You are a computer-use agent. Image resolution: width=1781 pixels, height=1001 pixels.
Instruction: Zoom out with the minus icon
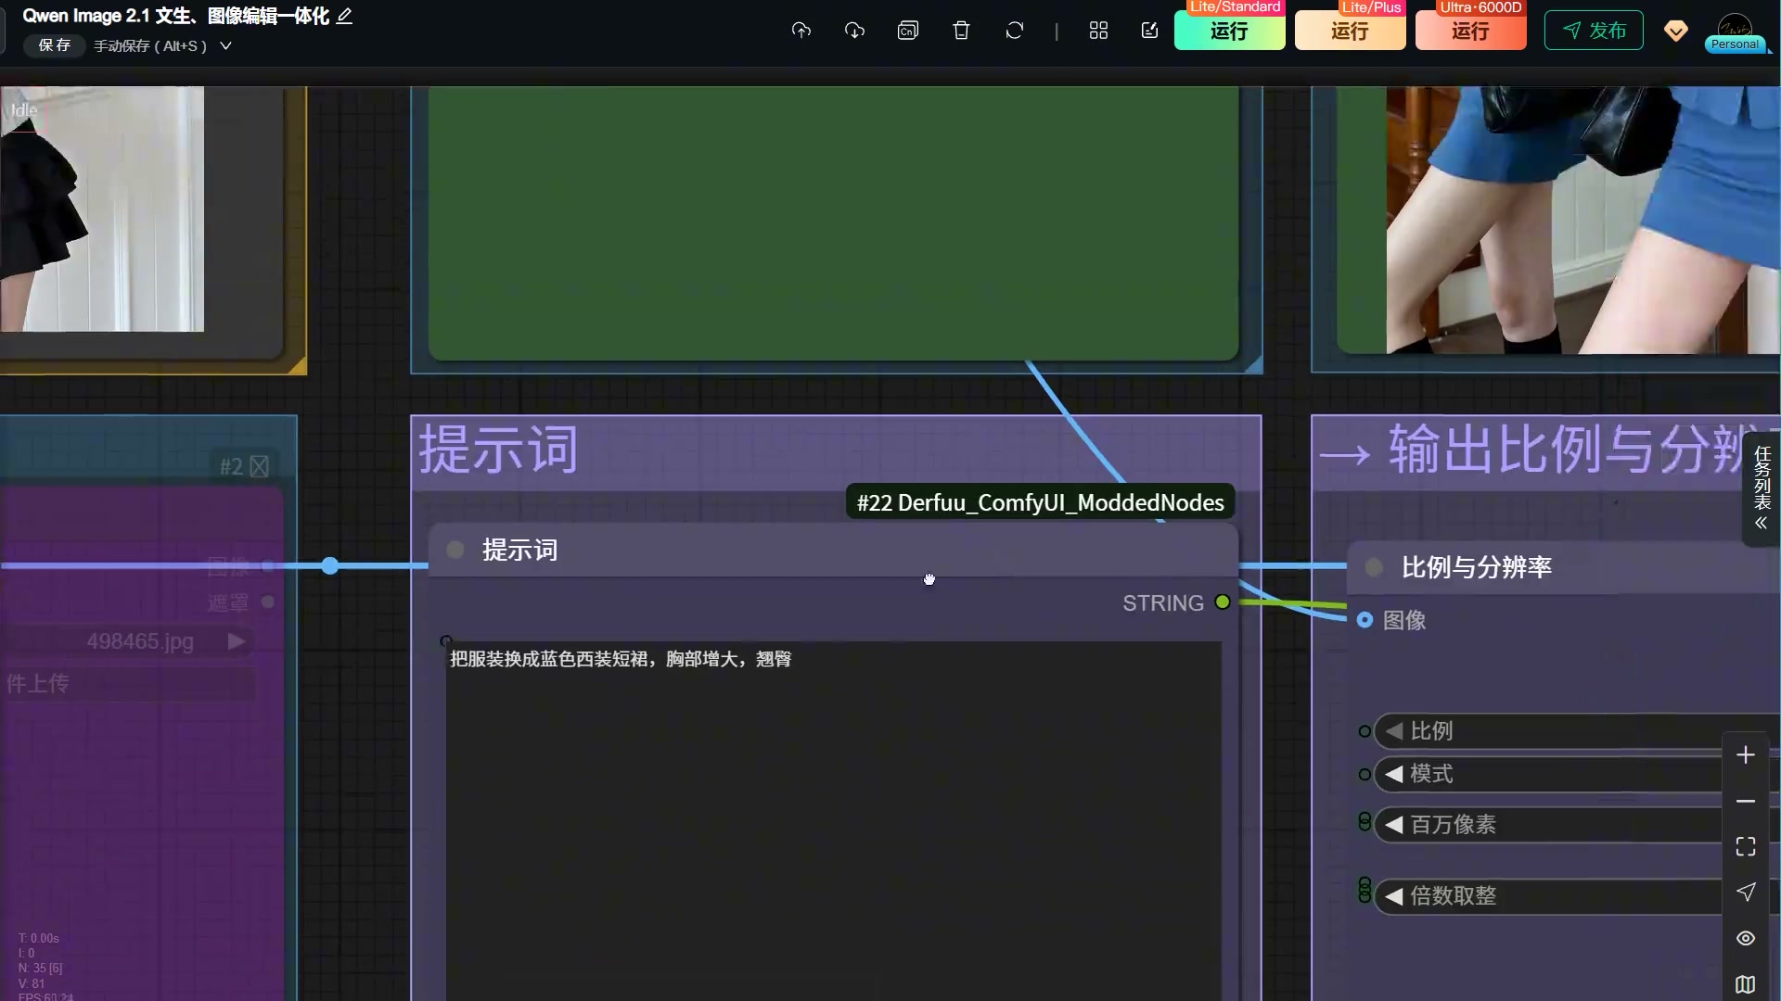click(x=1746, y=801)
